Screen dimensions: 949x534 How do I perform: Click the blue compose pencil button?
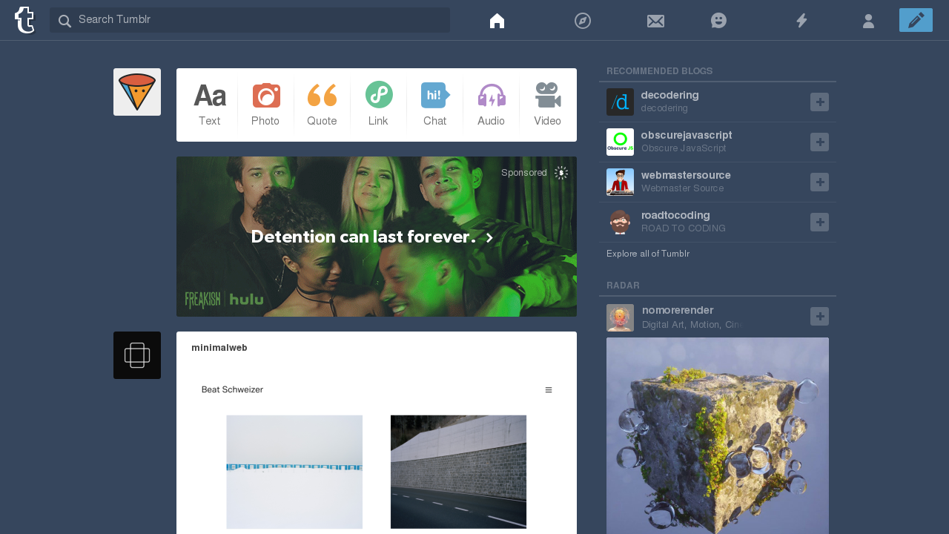[x=916, y=20]
